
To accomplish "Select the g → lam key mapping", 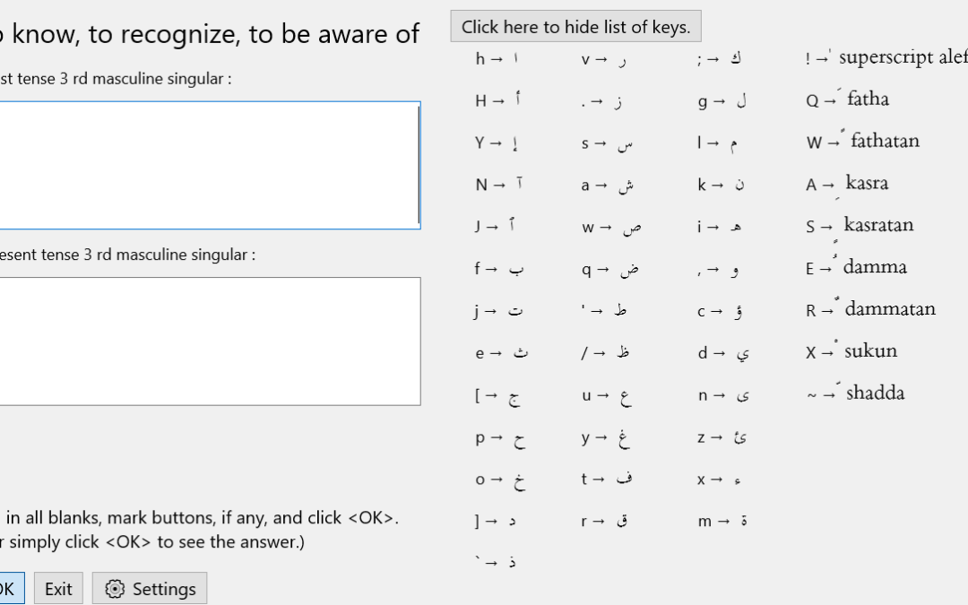I will (723, 101).
